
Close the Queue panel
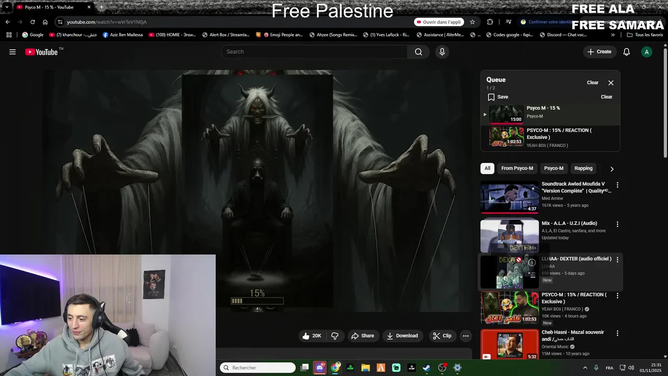[611, 83]
